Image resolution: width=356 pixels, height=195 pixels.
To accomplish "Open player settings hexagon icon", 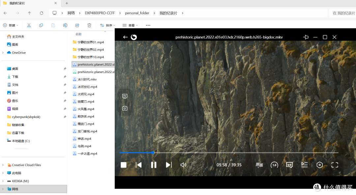I will (319, 165).
